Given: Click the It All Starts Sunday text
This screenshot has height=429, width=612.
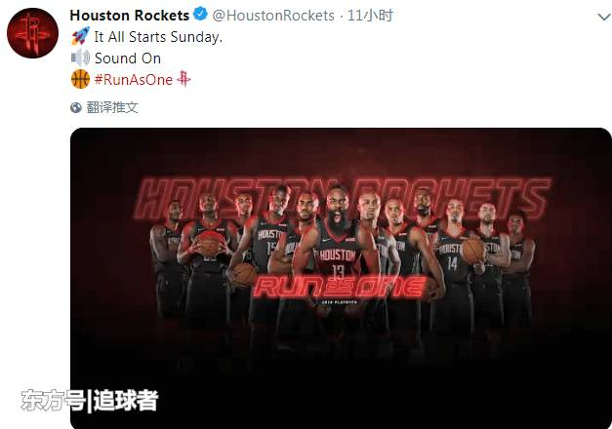Looking at the screenshot, I should point(158,37).
